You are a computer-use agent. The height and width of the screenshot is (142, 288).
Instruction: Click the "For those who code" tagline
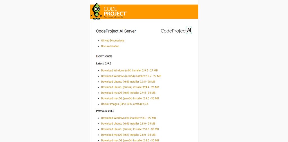(x=113, y=17)
